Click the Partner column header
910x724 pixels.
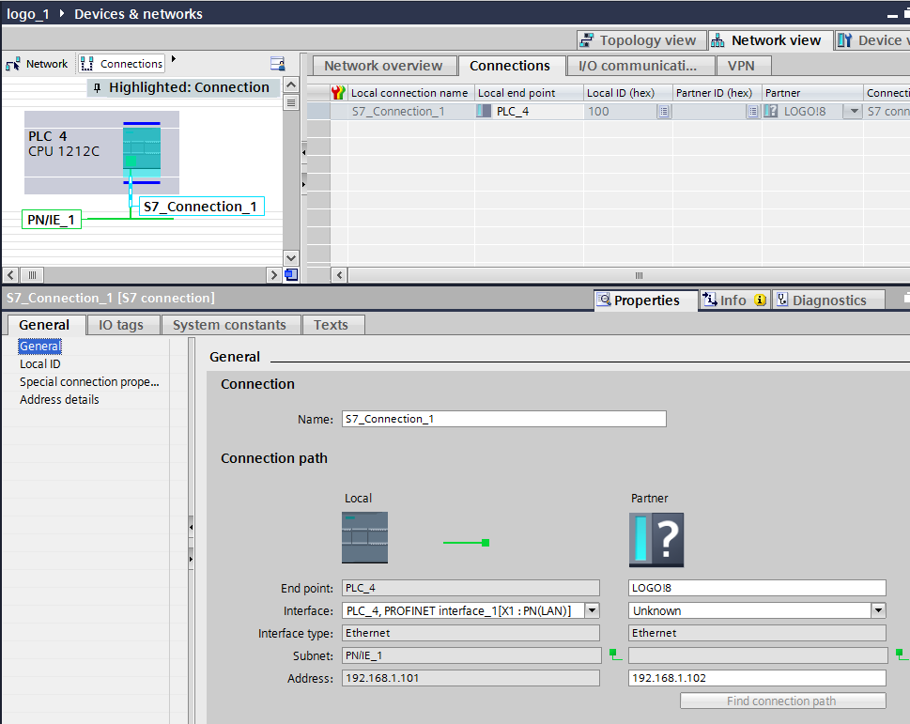[812, 93]
